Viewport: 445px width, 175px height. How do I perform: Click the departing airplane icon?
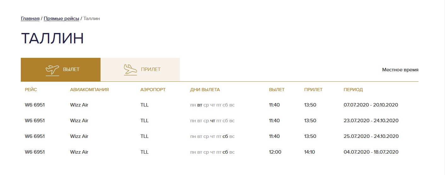pos(52,70)
